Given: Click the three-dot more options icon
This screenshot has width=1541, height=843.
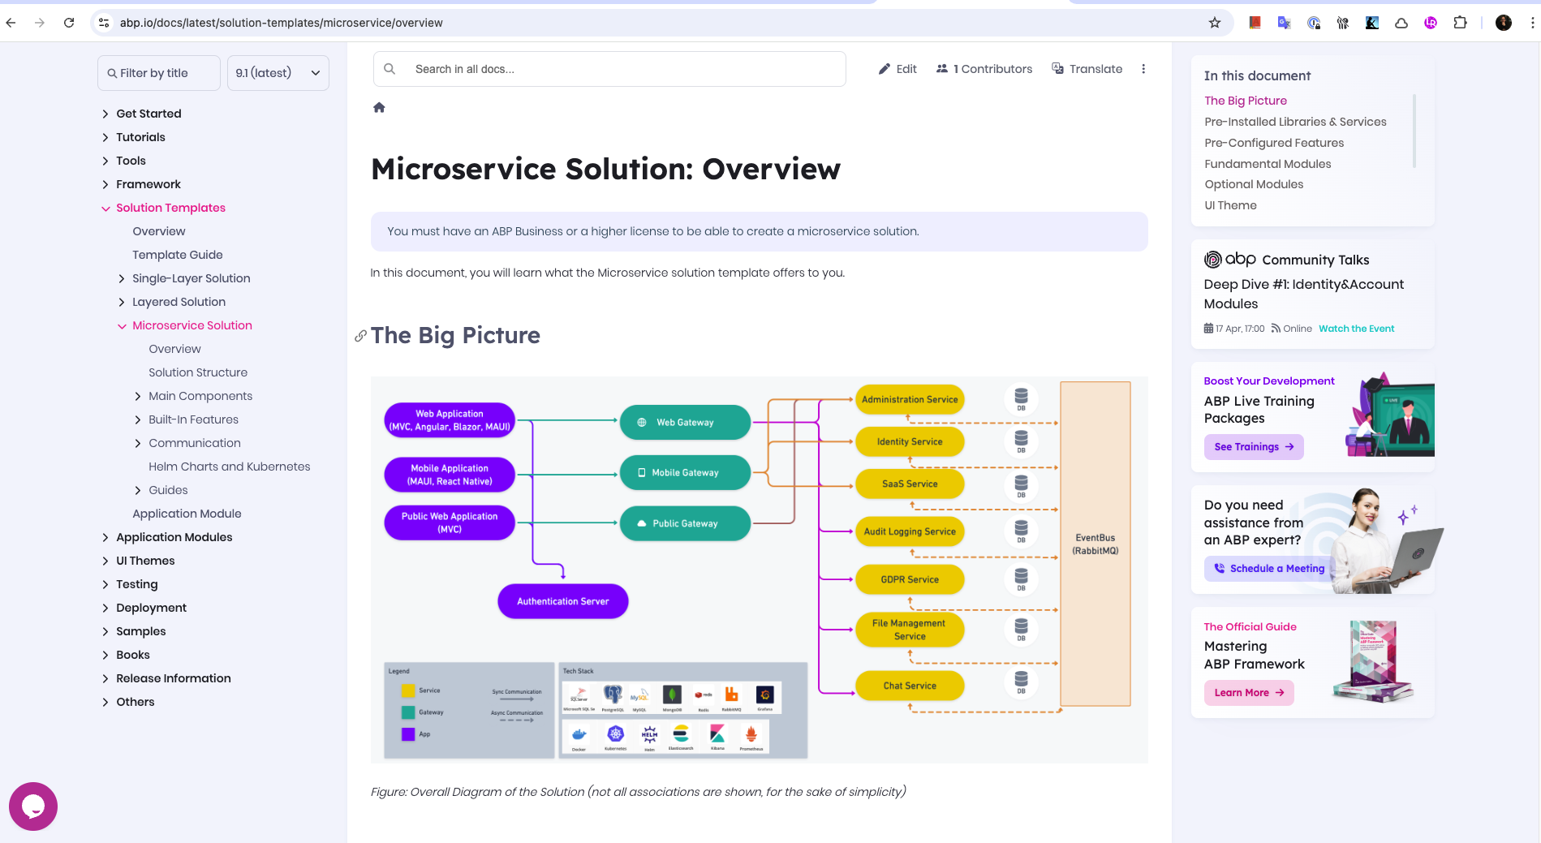Looking at the screenshot, I should pyautogui.click(x=1143, y=69).
